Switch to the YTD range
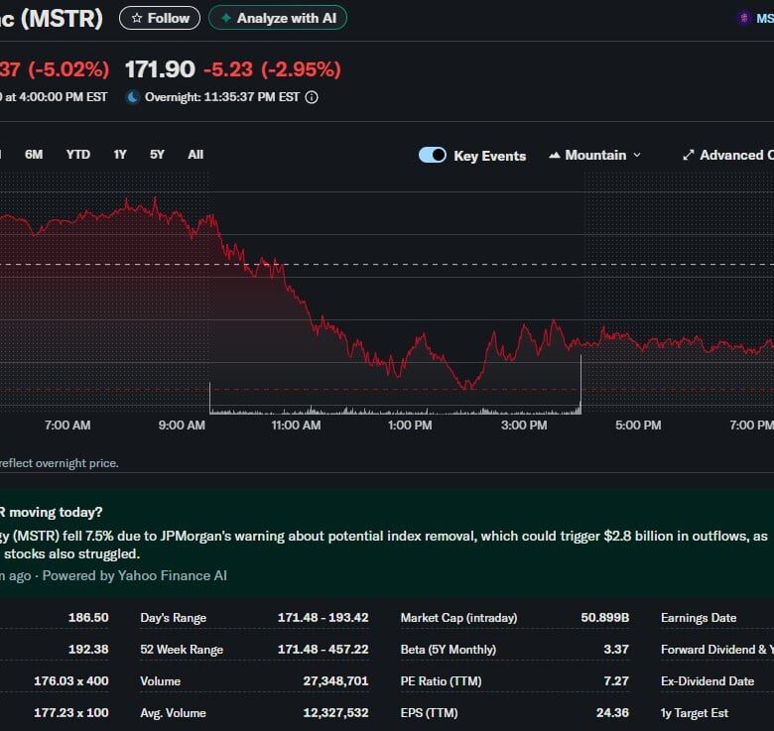This screenshot has width=774, height=731. click(77, 154)
